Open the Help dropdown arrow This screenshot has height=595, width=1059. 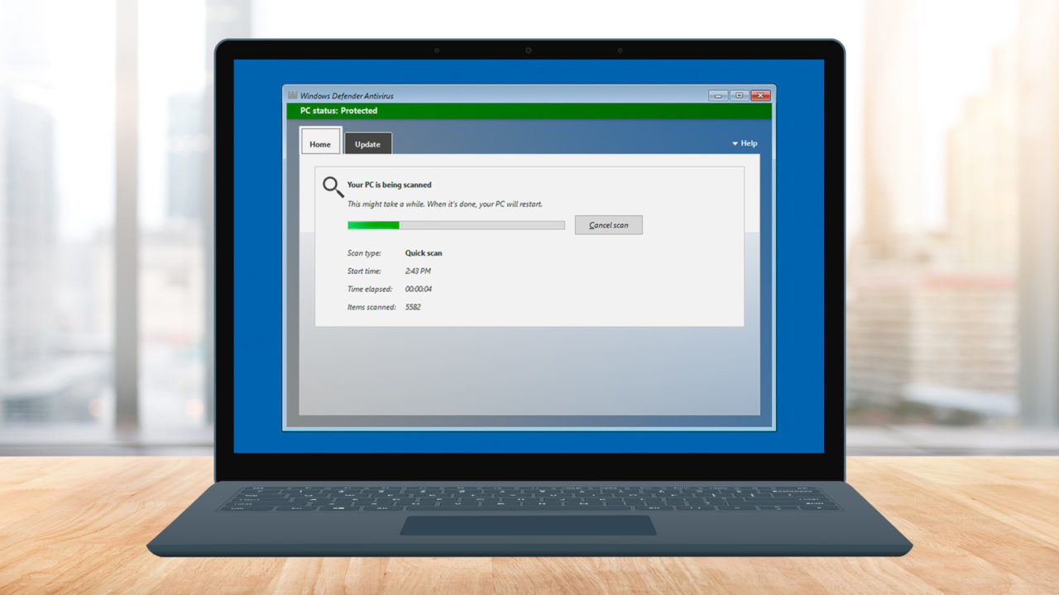735,143
